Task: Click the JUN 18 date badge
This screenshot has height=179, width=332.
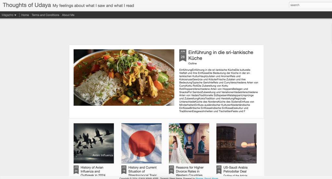Action: tap(124, 170)
